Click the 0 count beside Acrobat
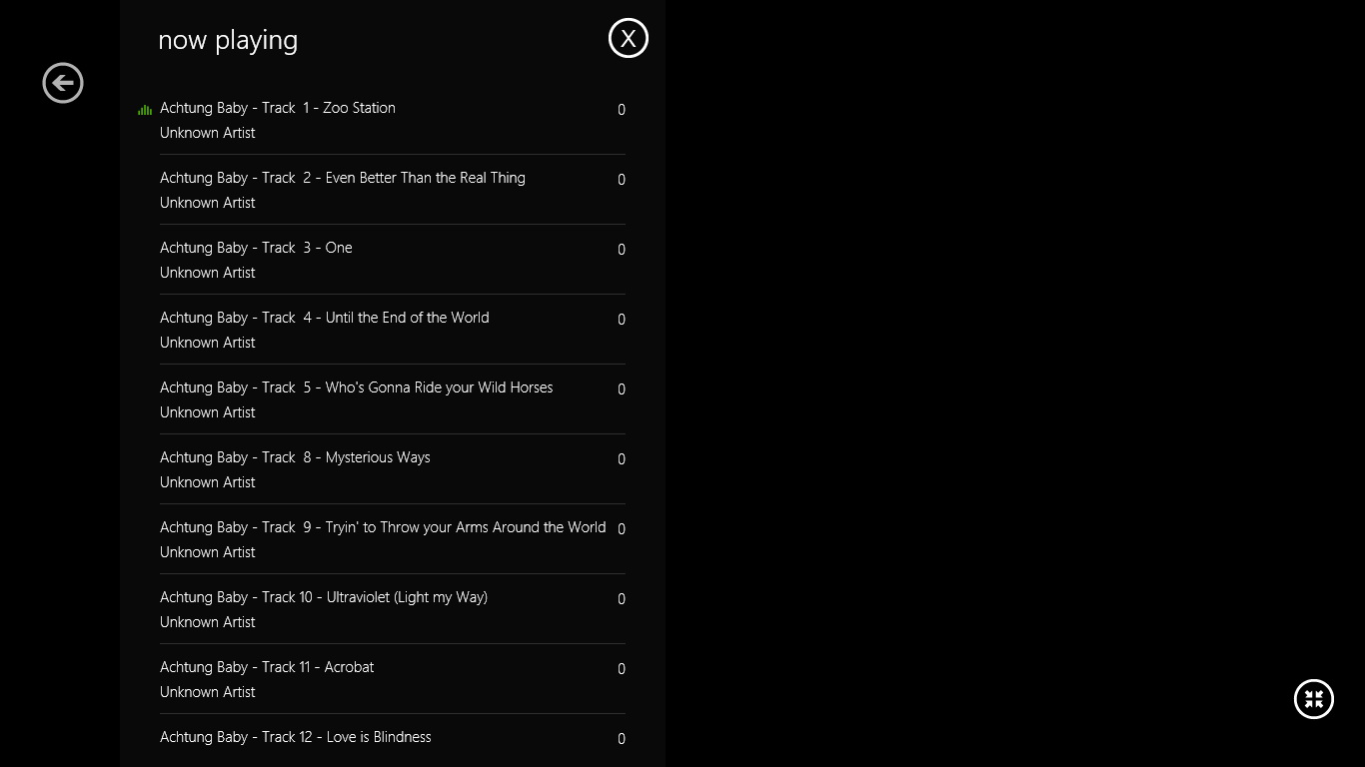The width and height of the screenshot is (1365, 767). pyautogui.click(x=622, y=669)
